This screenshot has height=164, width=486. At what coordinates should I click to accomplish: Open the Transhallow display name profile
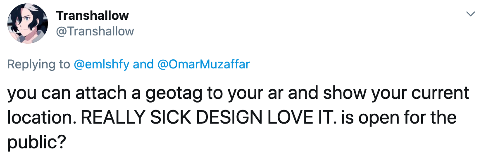pos(93,15)
